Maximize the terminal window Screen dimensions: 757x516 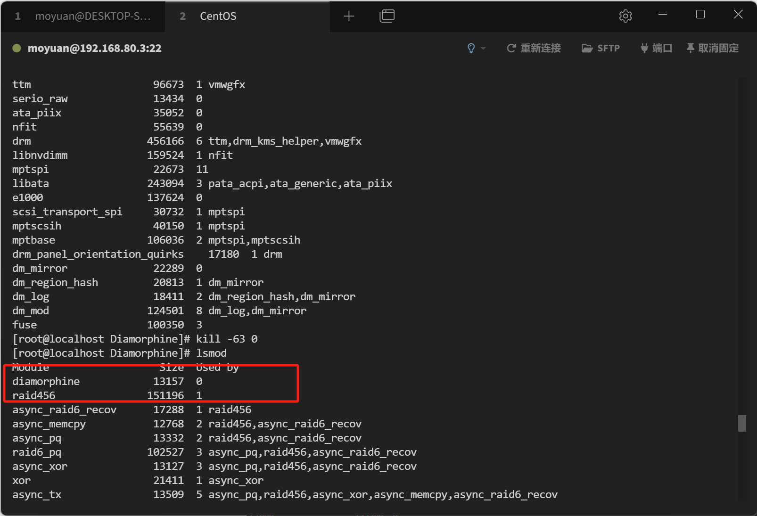click(700, 15)
